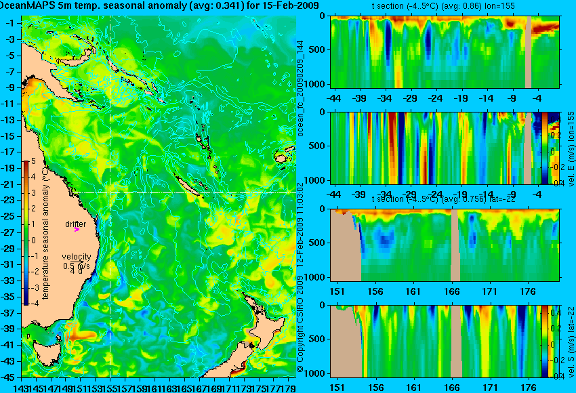Click the 'vel. S (m/s) lat=-22' vertical label
Viewport: 576px width, 393px height.
pos(571,342)
